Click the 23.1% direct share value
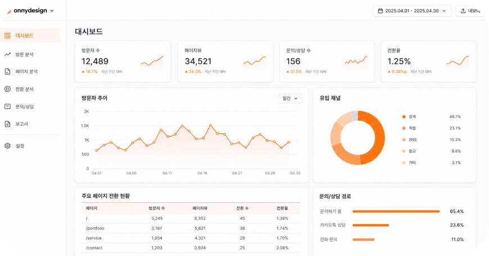 (x=455, y=128)
